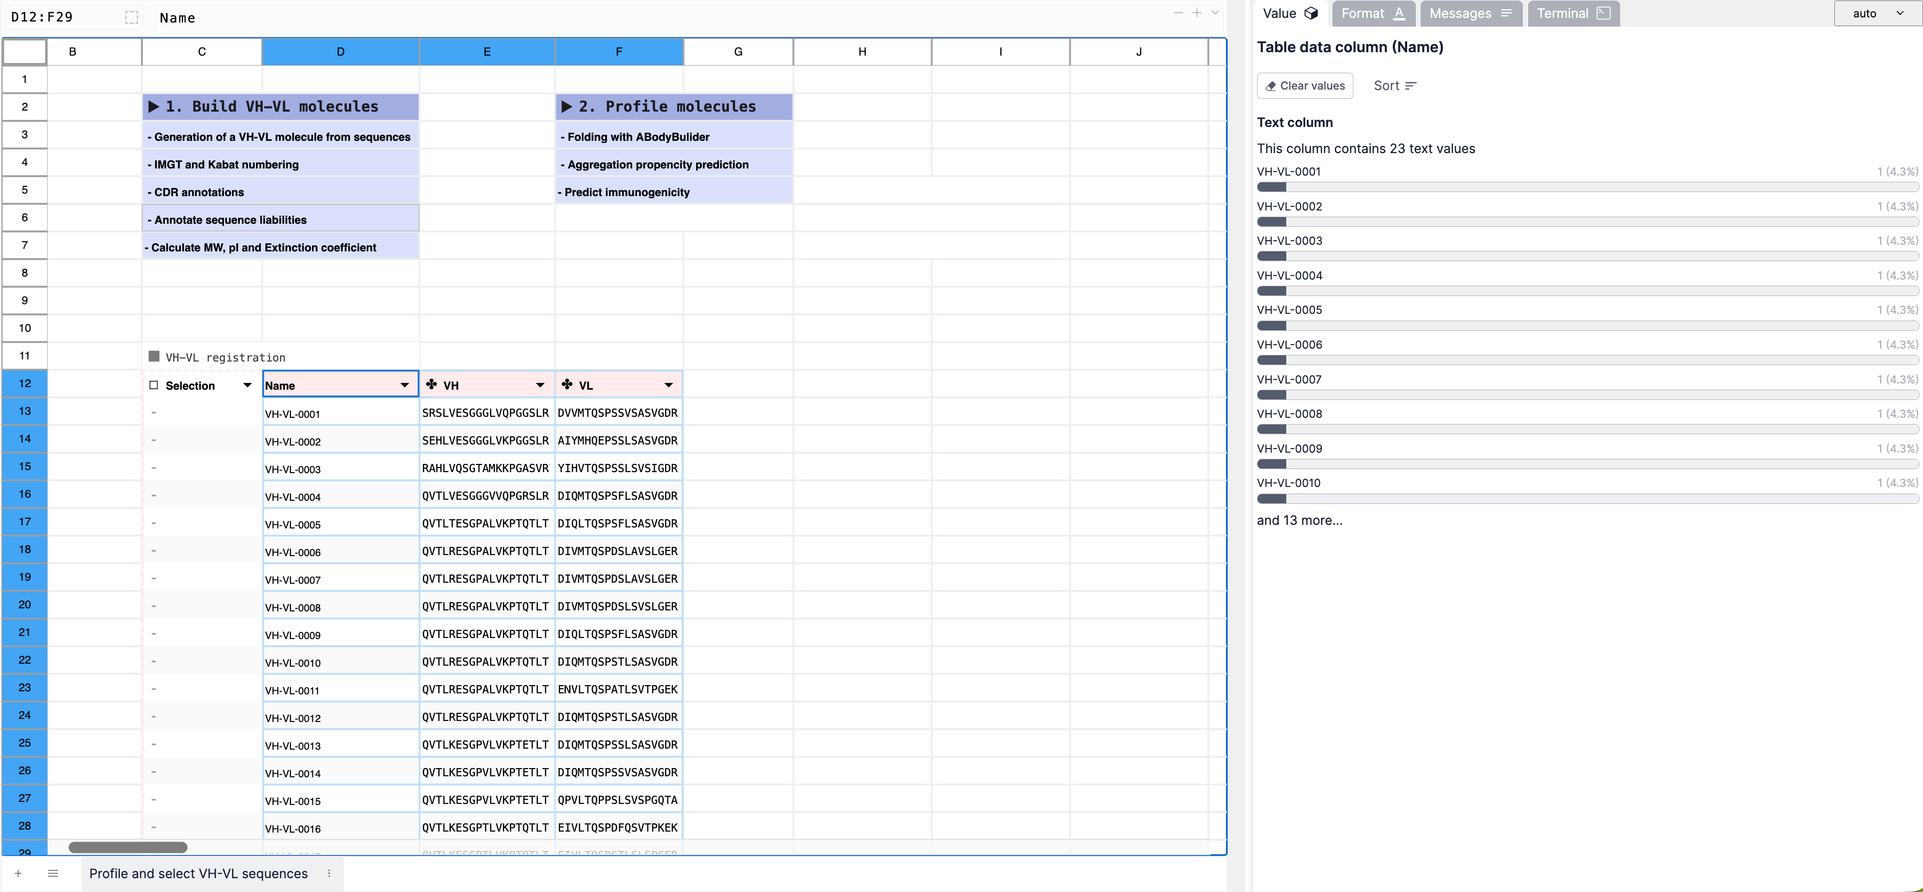
Task: Collapse the '1. Build VH-VL molecules' triangle
Action: [154, 107]
